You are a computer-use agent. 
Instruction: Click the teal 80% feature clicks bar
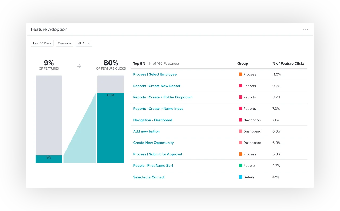click(111, 128)
